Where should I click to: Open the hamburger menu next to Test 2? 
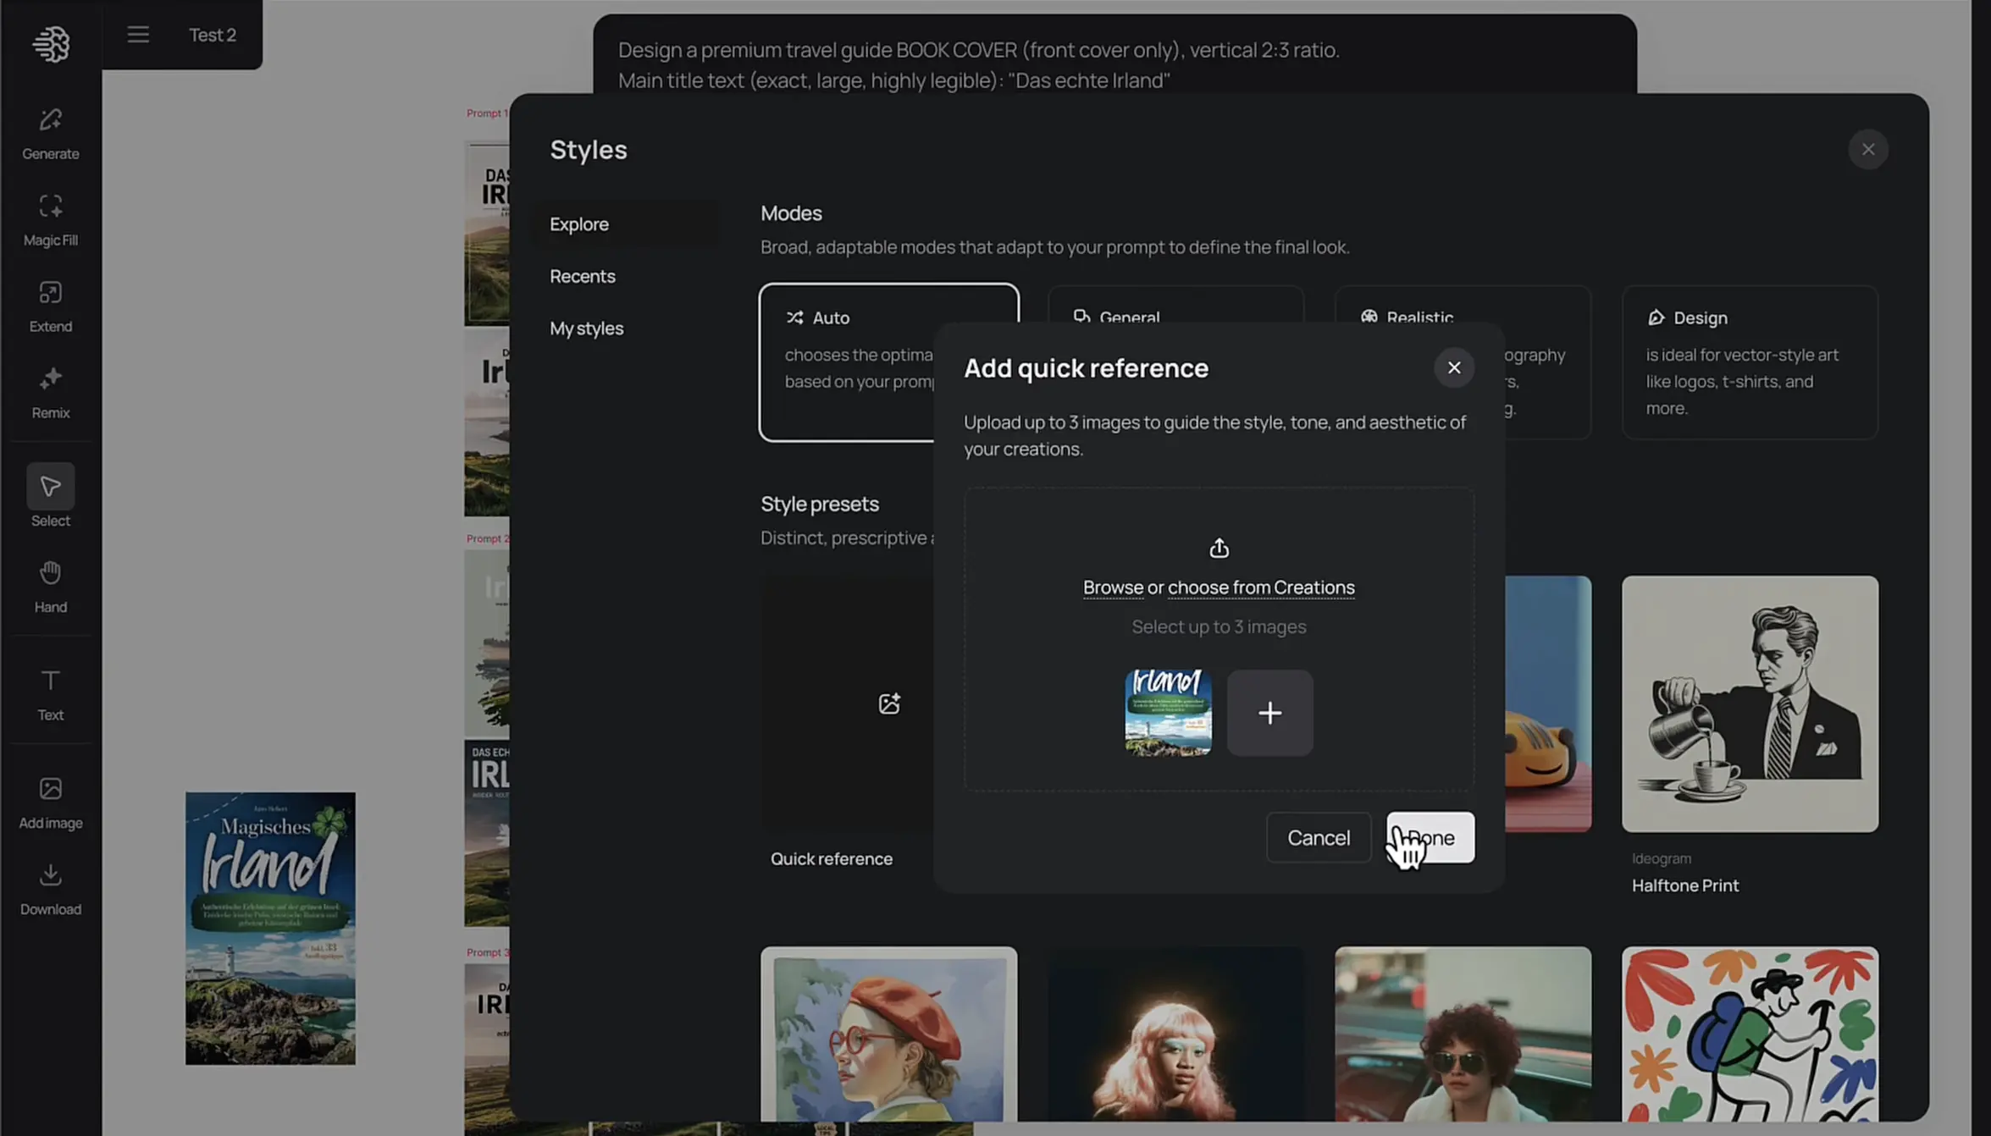coord(138,35)
